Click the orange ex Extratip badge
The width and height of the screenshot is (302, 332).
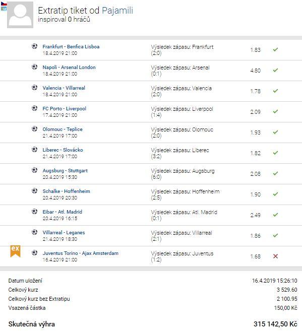coord(15,251)
